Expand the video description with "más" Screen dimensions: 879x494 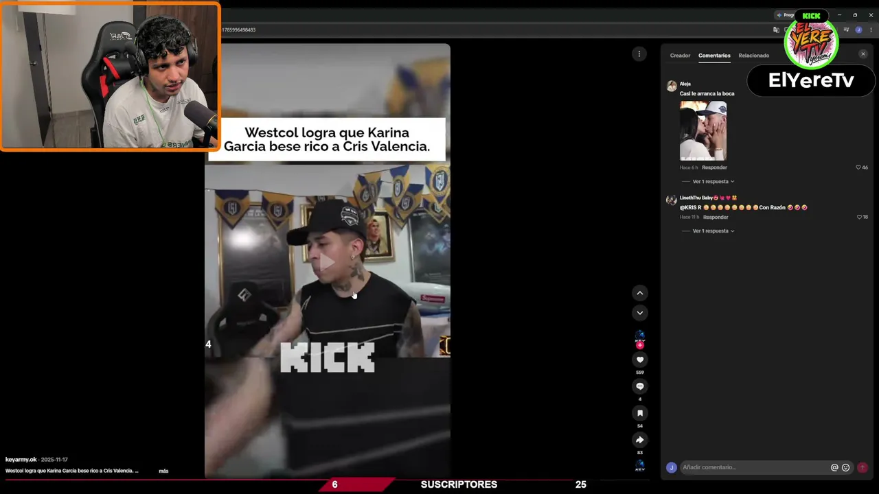coord(163,471)
